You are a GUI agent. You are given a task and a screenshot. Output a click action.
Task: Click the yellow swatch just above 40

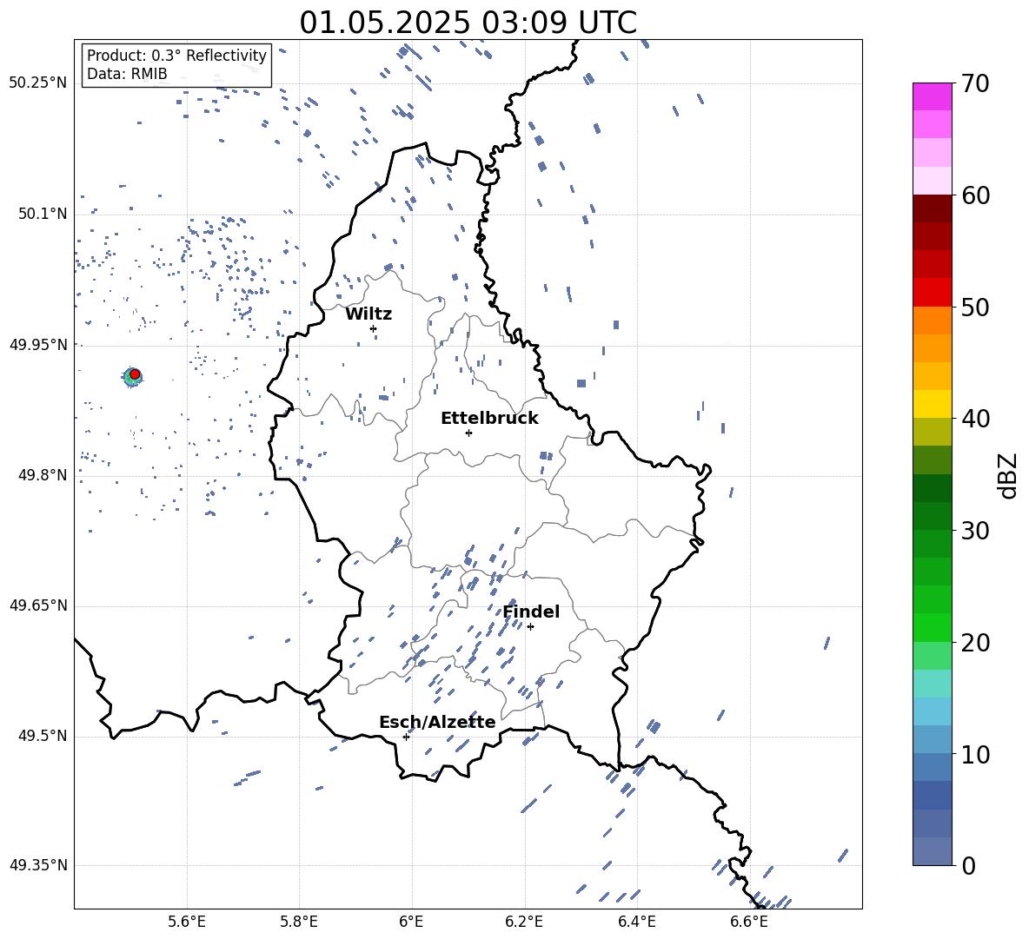click(x=932, y=404)
